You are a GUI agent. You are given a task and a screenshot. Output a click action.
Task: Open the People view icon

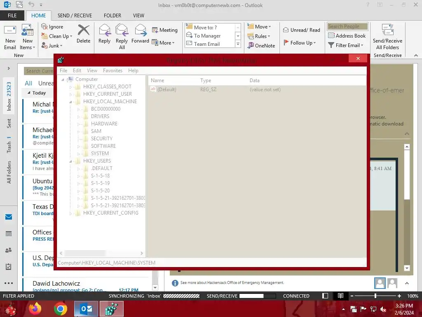click(9, 250)
